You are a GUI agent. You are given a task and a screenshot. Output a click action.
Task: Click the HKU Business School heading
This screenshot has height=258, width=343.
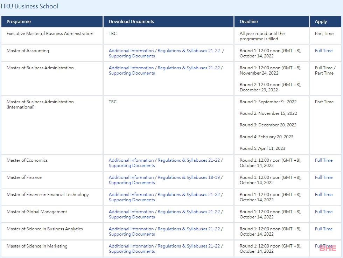tap(29, 6)
